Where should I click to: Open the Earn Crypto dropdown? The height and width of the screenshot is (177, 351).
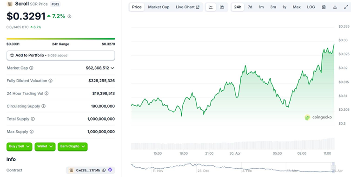click(x=73, y=146)
